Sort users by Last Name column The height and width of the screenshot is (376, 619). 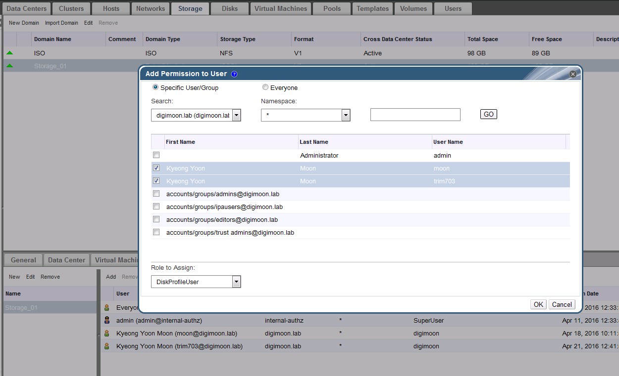tap(365, 142)
